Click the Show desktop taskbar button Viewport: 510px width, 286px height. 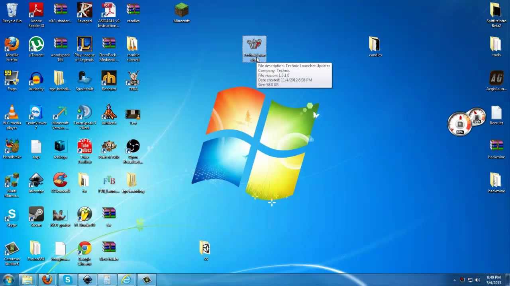[x=507, y=280]
